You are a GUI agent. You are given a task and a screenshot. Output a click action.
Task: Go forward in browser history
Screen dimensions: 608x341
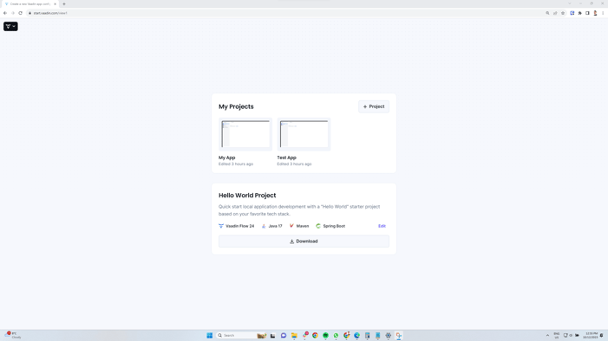pyautogui.click(x=13, y=13)
